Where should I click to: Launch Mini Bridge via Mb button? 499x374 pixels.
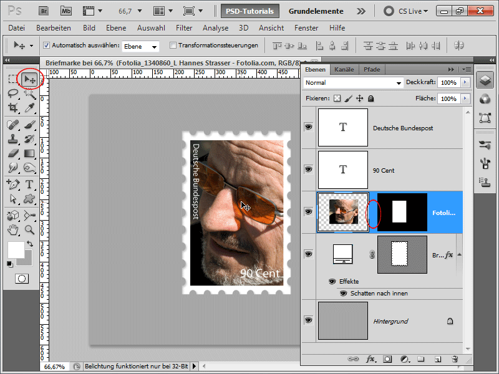(x=66, y=11)
